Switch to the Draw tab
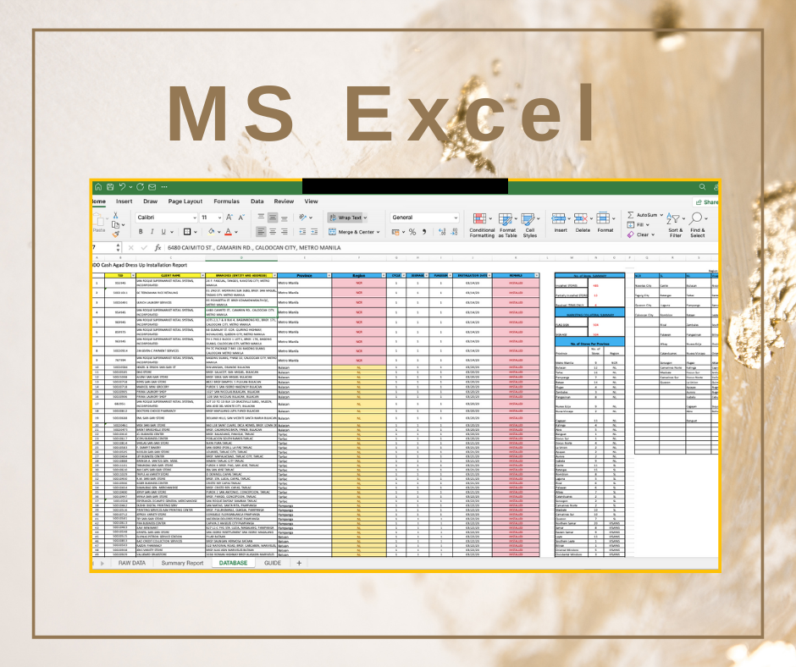Screen dimensions: 796x667 tap(150, 201)
